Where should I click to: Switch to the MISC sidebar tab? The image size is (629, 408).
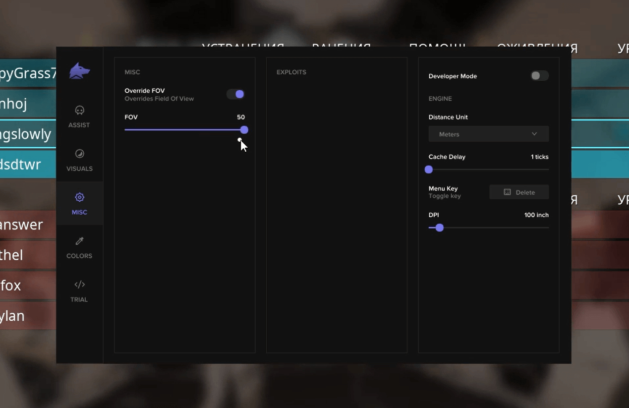79,203
